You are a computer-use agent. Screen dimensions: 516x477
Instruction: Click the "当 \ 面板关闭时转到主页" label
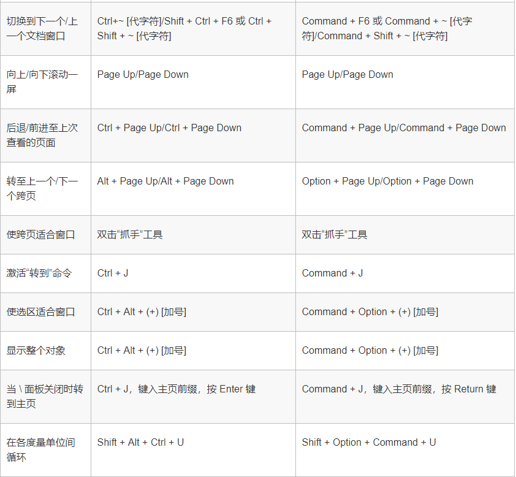click(45, 396)
